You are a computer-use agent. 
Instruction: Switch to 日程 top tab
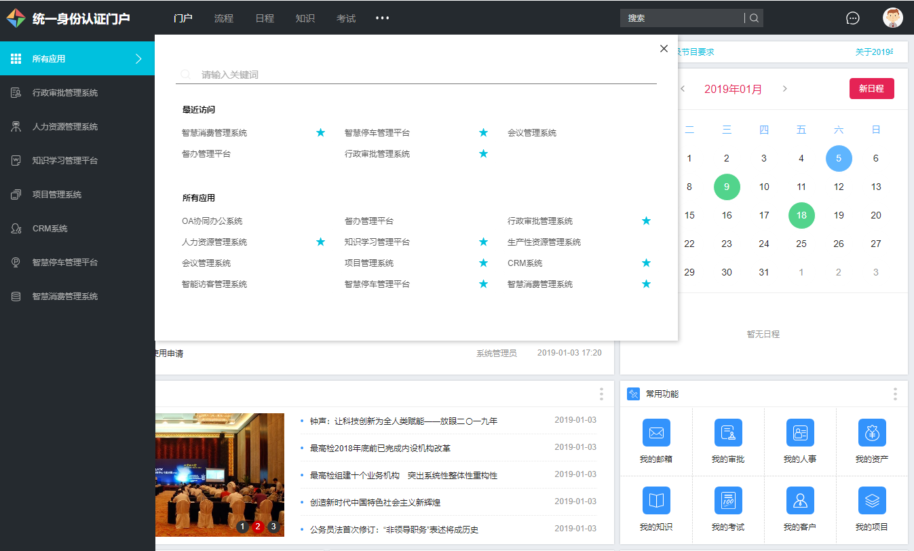coord(265,18)
